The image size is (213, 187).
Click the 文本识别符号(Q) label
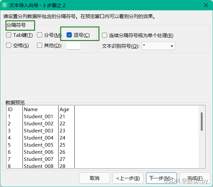(x=121, y=46)
